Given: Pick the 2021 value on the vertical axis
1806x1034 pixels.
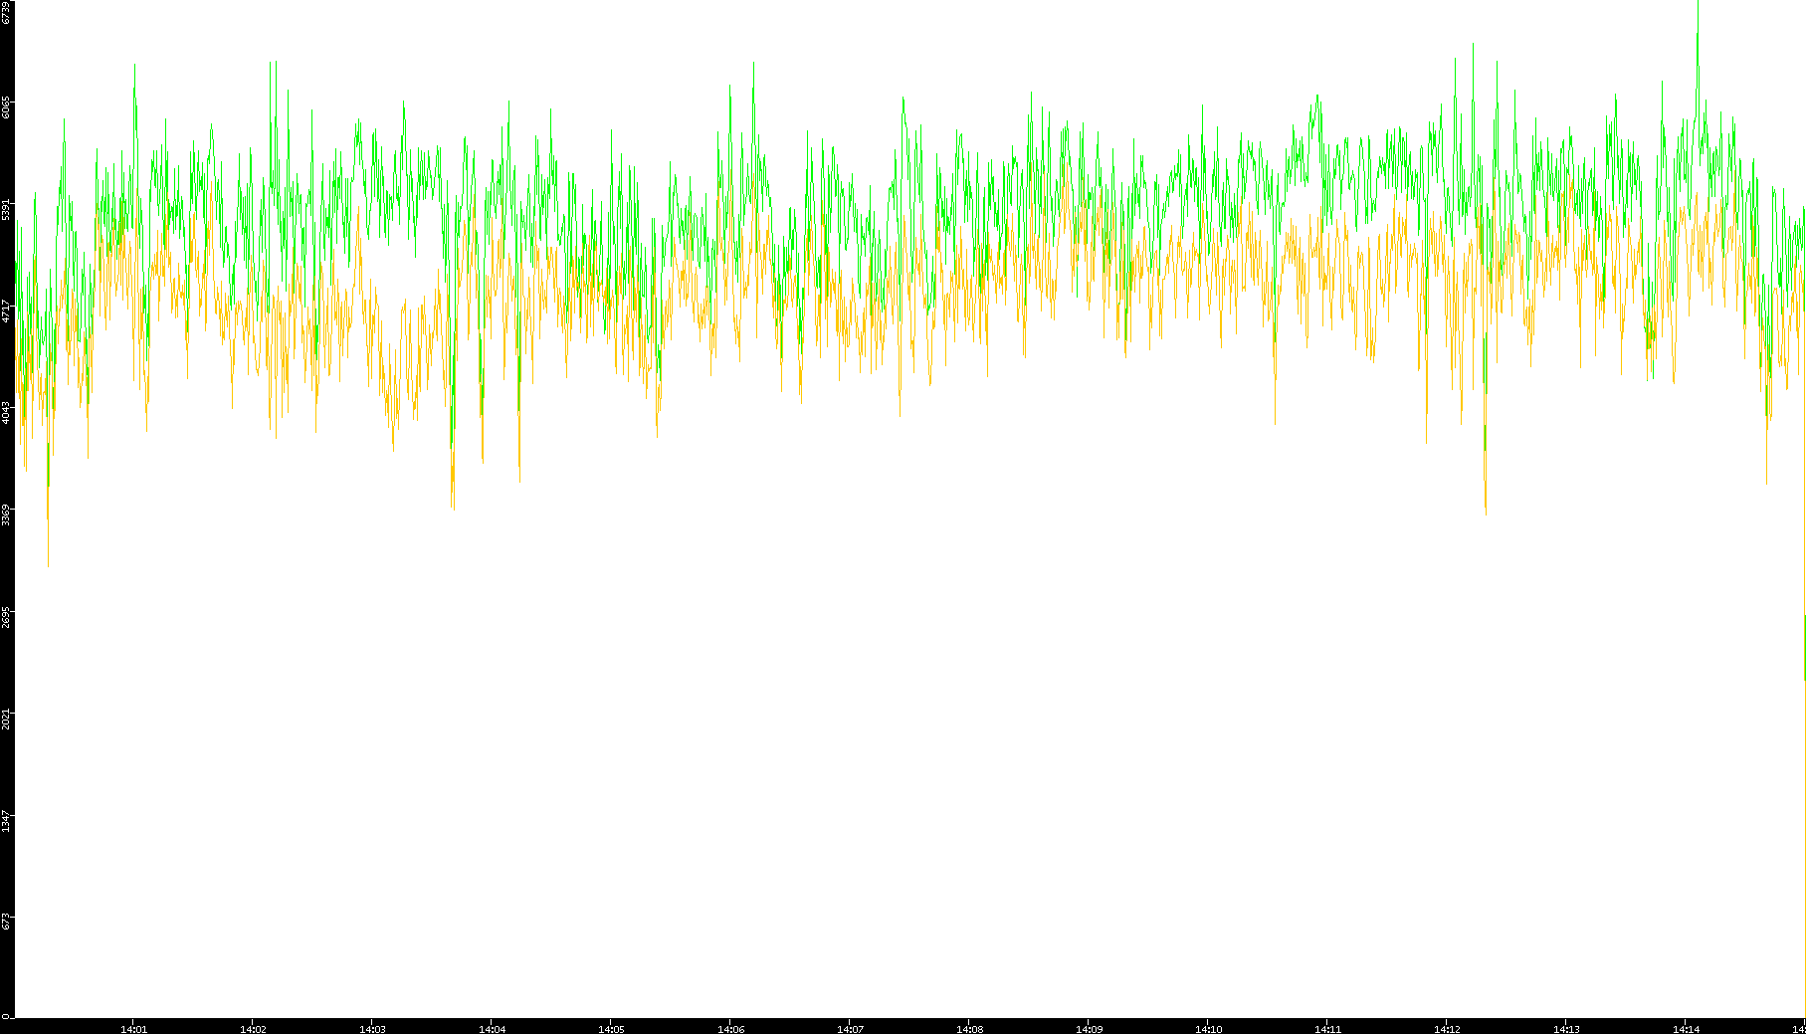Looking at the screenshot, I should pos(7,718).
